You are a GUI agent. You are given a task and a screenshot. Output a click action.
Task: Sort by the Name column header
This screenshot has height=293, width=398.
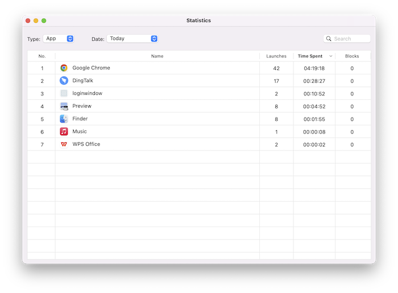(x=157, y=56)
